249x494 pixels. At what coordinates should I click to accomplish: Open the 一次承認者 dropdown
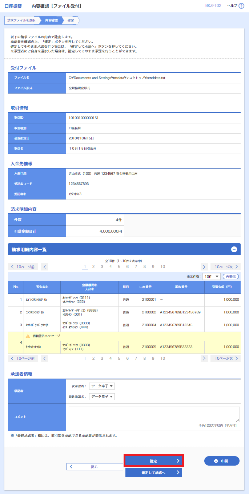pyautogui.click(x=102, y=386)
